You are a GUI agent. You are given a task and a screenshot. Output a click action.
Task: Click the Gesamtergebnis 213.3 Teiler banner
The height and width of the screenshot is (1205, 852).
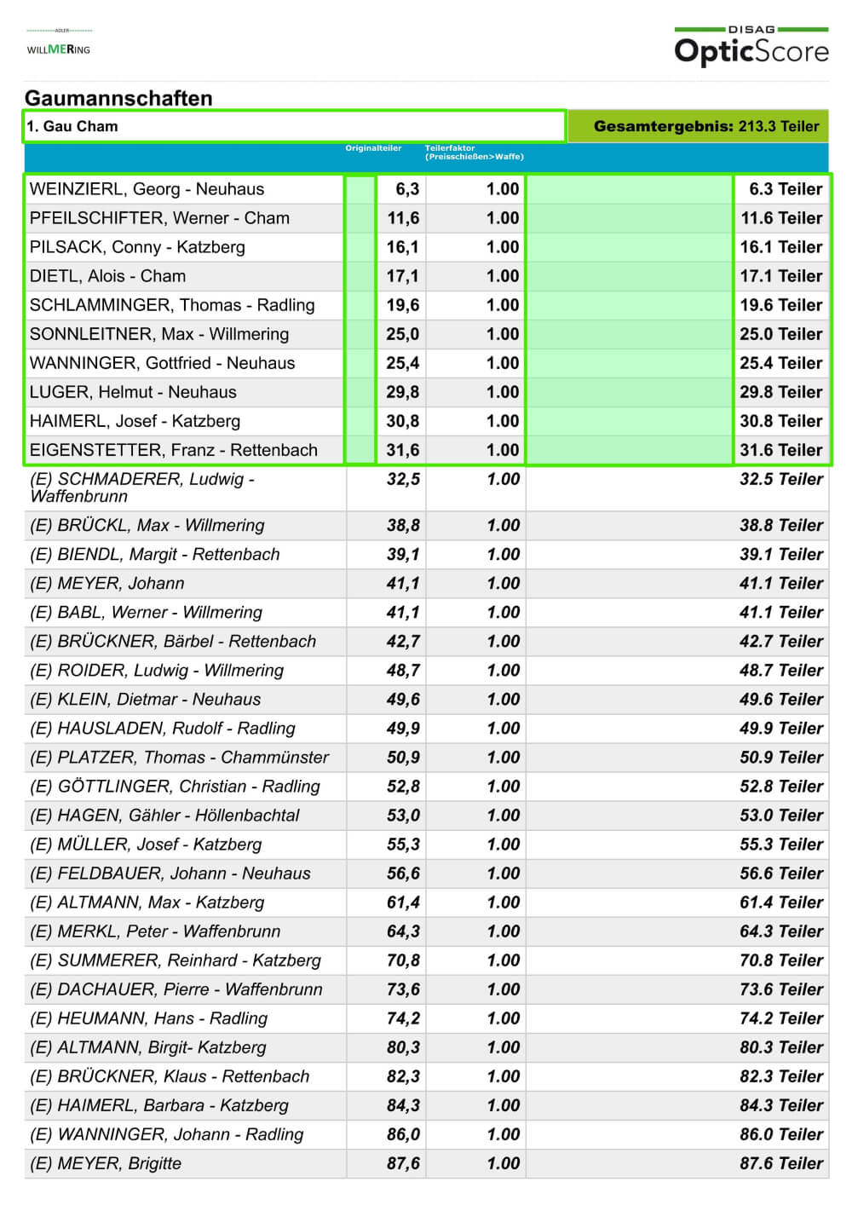pyautogui.click(x=698, y=126)
